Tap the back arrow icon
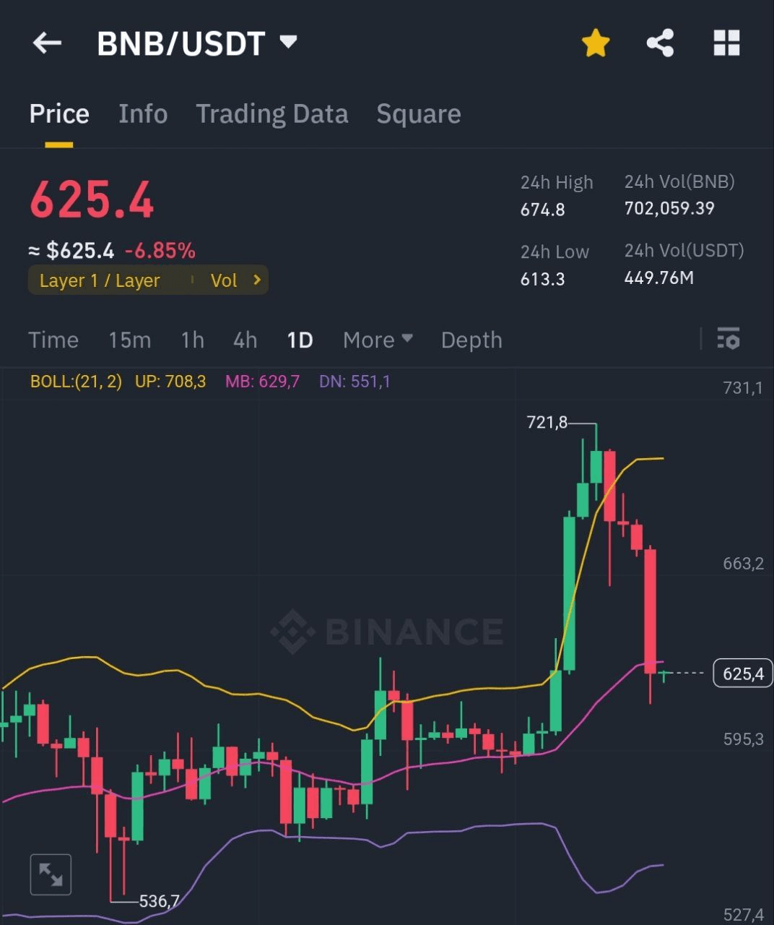Image resolution: width=774 pixels, height=925 pixels. [x=48, y=43]
